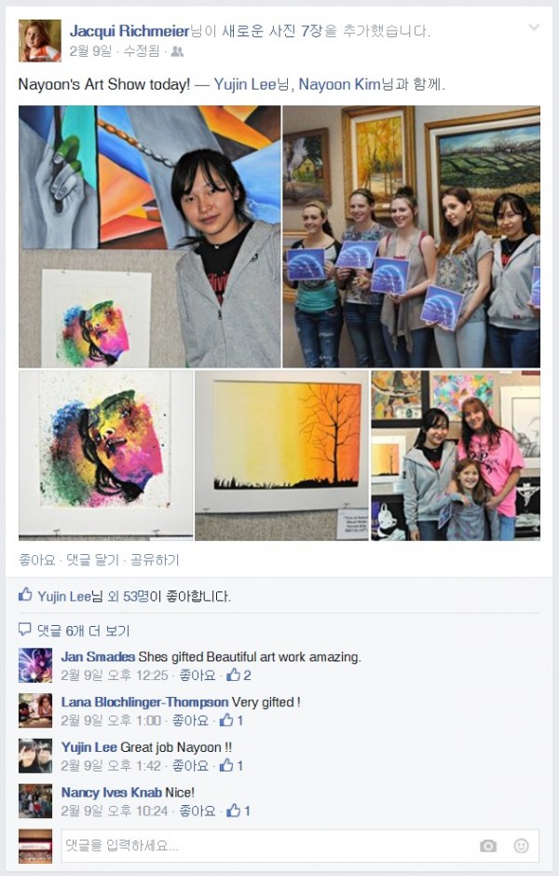Open the post options chevron menu
This screenshot has height=876, width=559.
(534, 27)
